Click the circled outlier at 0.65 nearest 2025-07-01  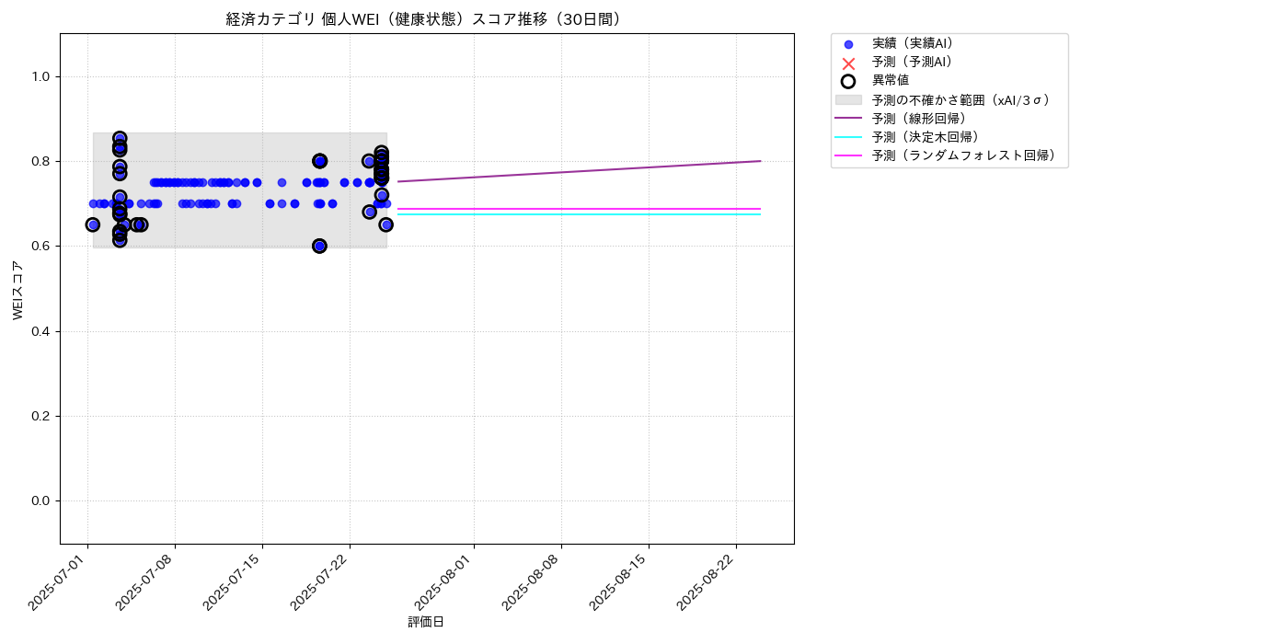[93, 224]
